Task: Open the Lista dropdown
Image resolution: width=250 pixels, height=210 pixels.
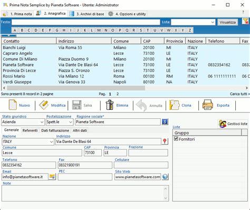Action: (x=213, y=22)
